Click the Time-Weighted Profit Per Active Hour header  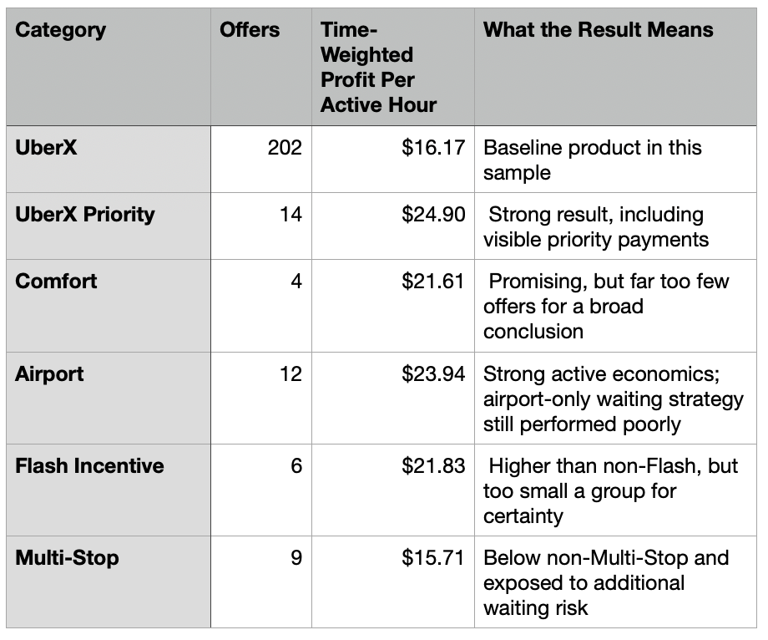(x=393, y=67)
